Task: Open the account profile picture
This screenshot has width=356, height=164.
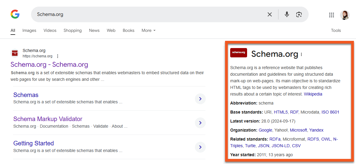Action: [345, 15]
